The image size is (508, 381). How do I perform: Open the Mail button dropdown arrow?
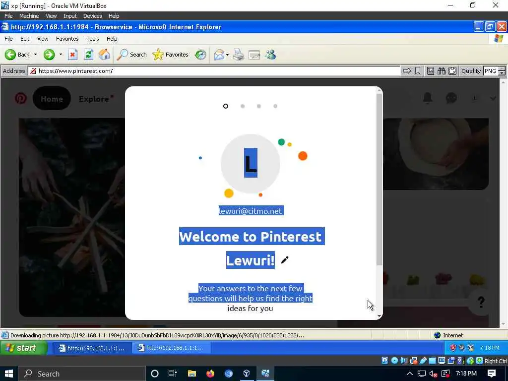point(227,55)
